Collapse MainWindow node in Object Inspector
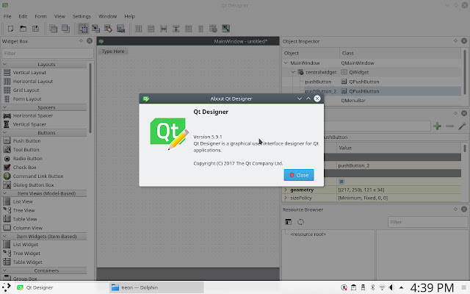 tap(286, 62)
